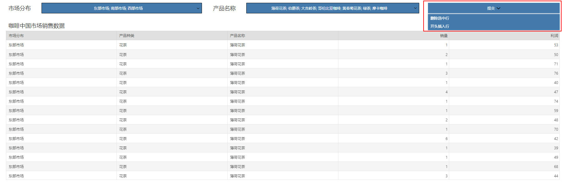This screenshot has width=565, height=182.
Task: Open the 市场分布 filter dropdown
Action: 121,8
